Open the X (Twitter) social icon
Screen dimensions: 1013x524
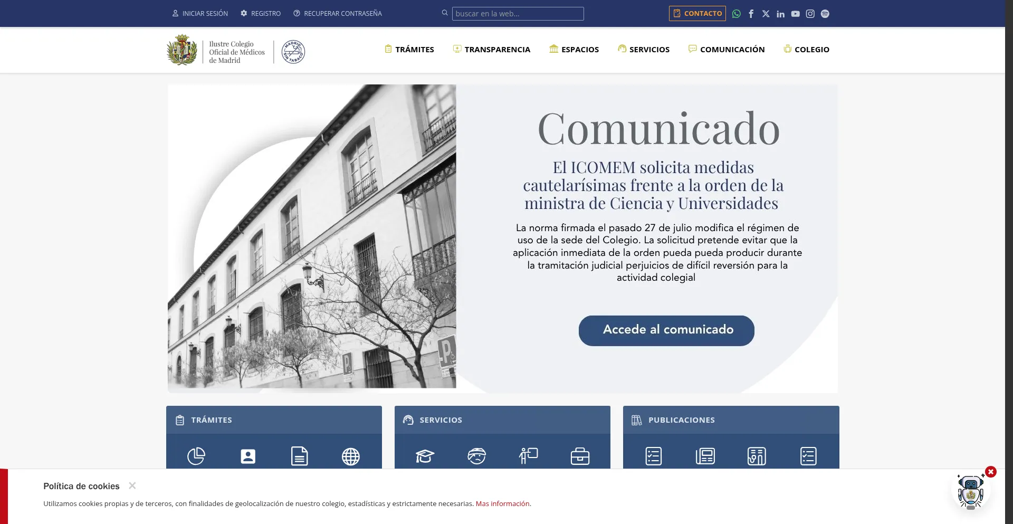point(766,14)
